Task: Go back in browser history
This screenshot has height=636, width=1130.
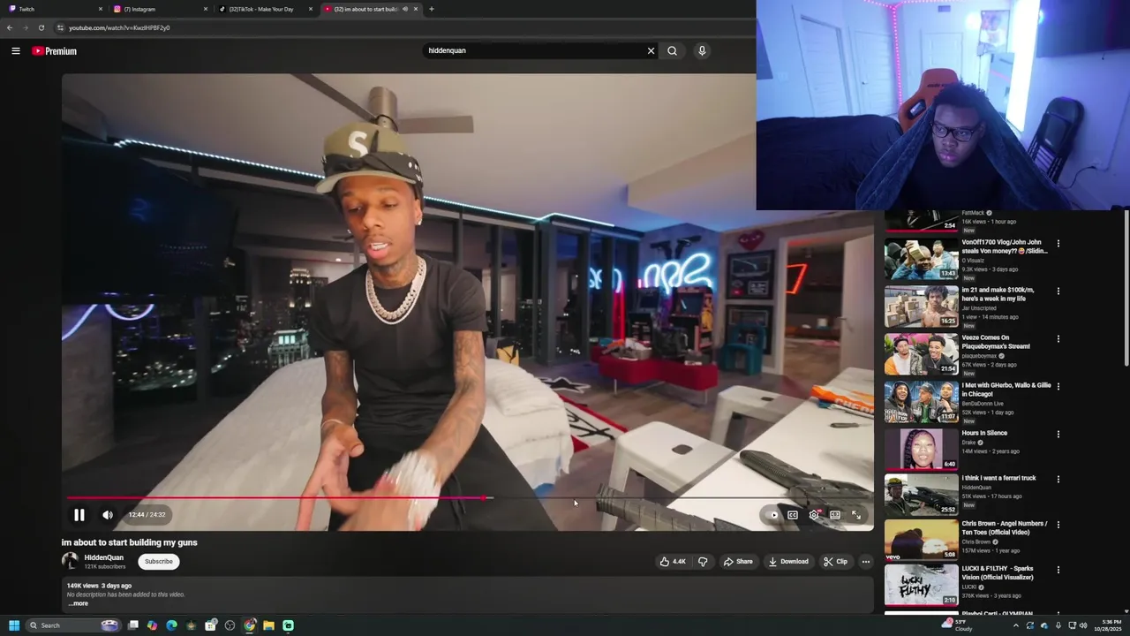Action: [x=10, y=27]
